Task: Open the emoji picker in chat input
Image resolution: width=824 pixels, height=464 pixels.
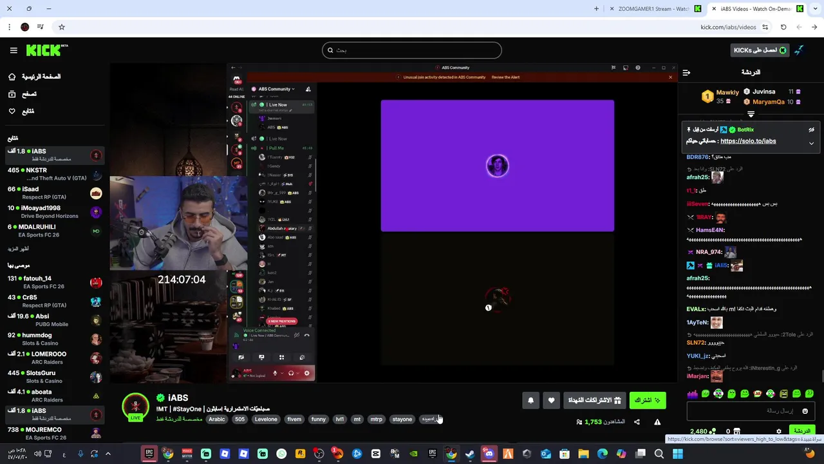Action: pos(805,411)
